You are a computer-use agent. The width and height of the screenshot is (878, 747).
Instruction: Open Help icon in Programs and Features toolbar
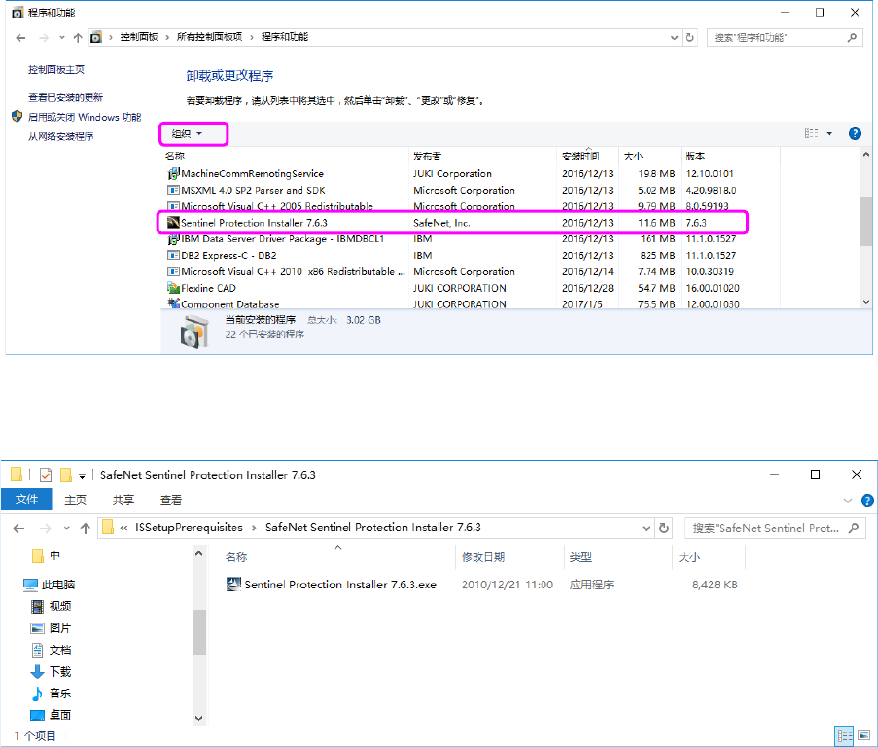pyautogui.click(x=855, y=134)
